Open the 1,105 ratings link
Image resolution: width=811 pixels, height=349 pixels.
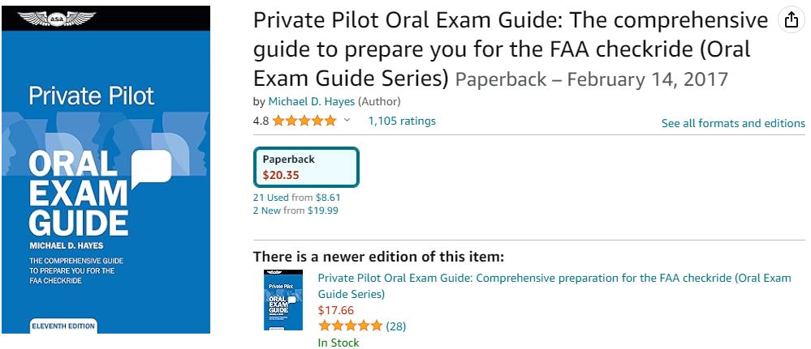click(x=402, y=121)
